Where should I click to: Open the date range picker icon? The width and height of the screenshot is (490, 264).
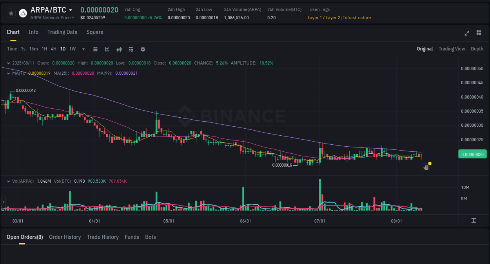95,49
